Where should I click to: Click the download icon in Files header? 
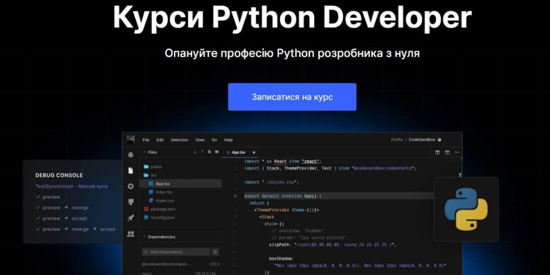(195, 152)
